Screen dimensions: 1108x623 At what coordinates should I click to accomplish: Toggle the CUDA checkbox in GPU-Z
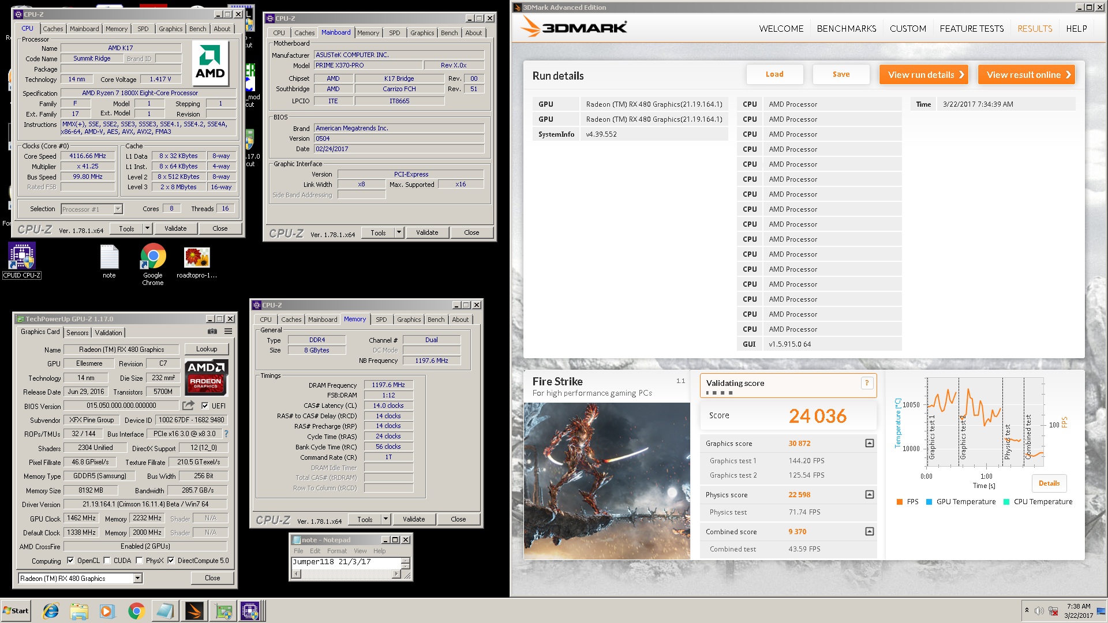click(x=107, y=560)
